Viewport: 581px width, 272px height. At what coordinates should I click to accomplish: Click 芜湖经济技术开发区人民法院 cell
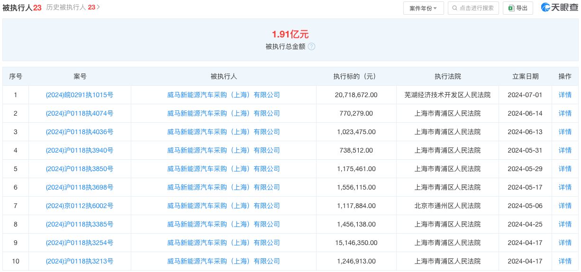pos(447,95)
